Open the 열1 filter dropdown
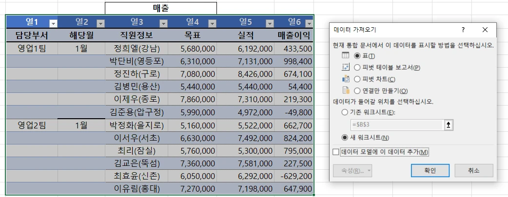Screen dimensions: 508x197 54,23
